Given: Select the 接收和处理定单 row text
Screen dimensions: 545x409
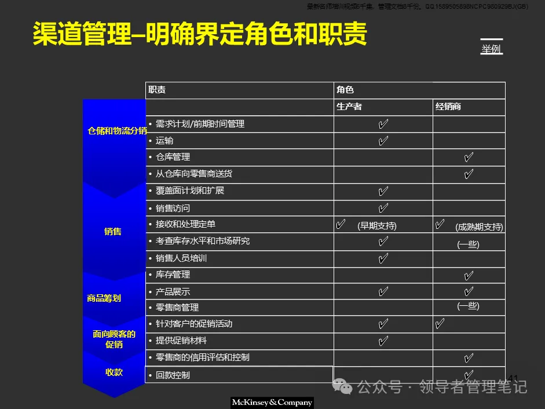Looking at the screenshot, I should pos(185,224).
